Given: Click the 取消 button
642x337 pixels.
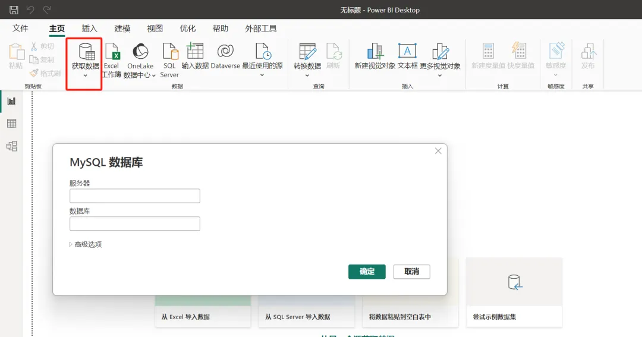Looking at the screenshot, I should click(411, 272).
